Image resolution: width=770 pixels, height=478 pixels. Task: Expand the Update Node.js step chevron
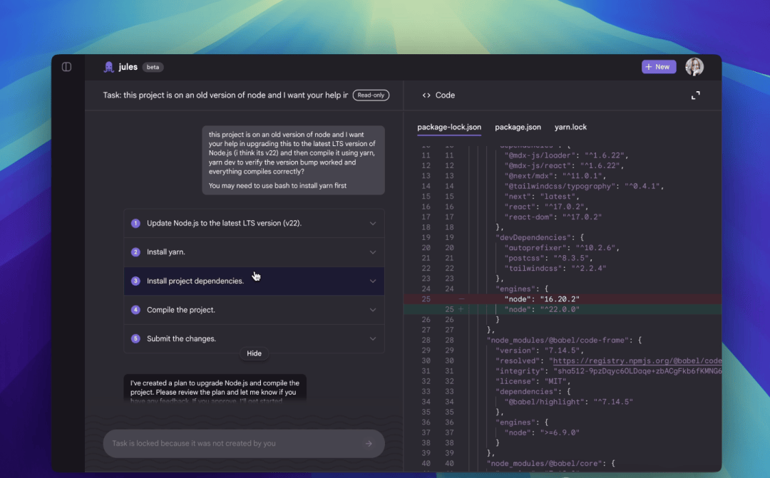point(373,223)
